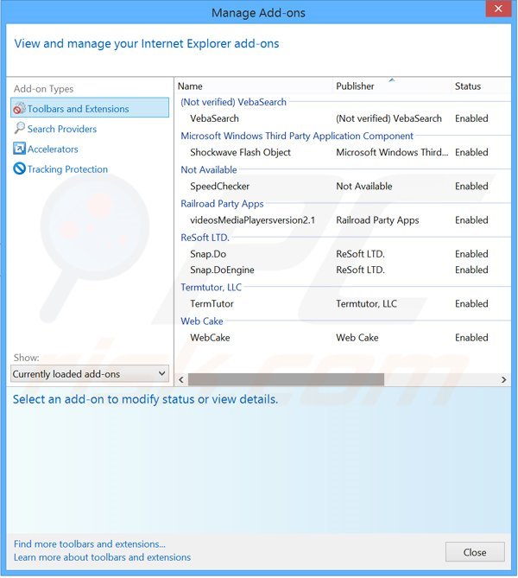
Task: Select Toolbars and Extensions add-on type
Action: tap(90, 108)
